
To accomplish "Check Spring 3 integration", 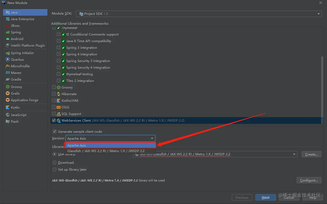I will [x=59, y=48].
